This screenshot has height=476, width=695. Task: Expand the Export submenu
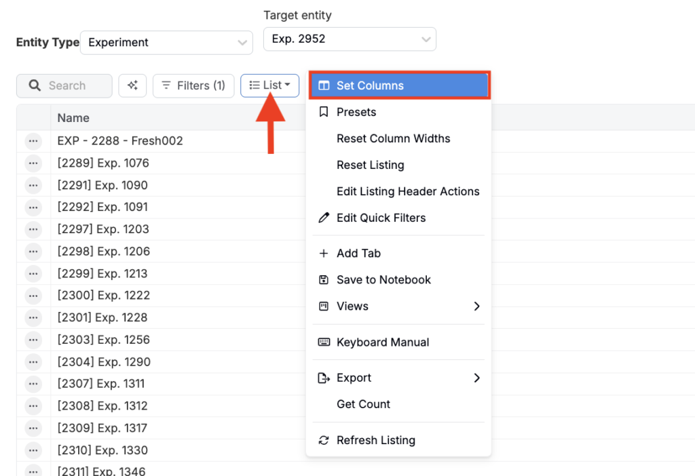click(399, 378)
